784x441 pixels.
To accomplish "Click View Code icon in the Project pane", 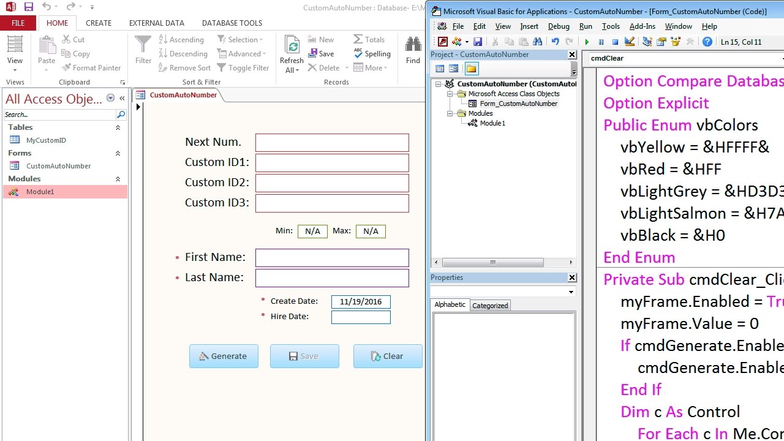I will coord(440,69).
